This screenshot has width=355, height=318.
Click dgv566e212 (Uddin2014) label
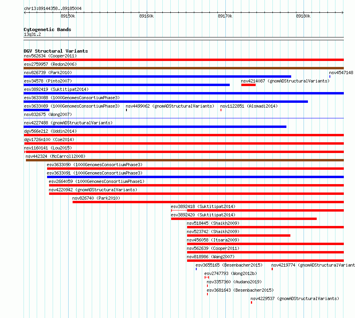point(50,131)
